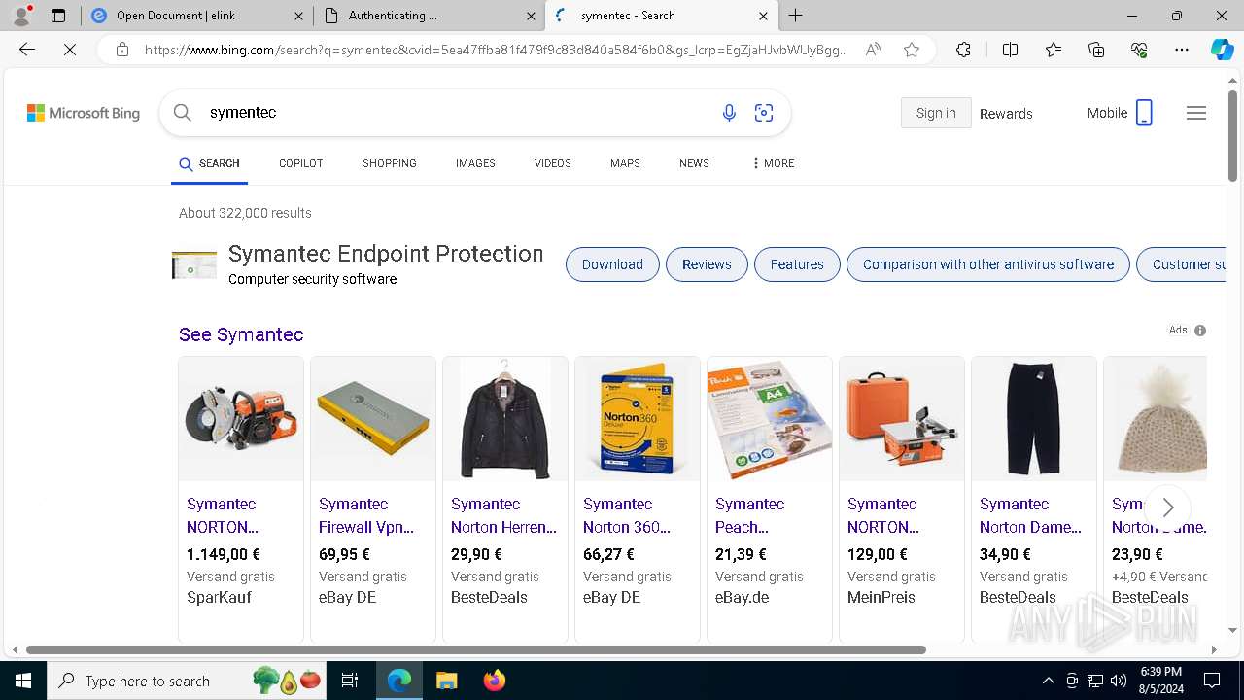Open the Split screen icon

pos(1010,50)
